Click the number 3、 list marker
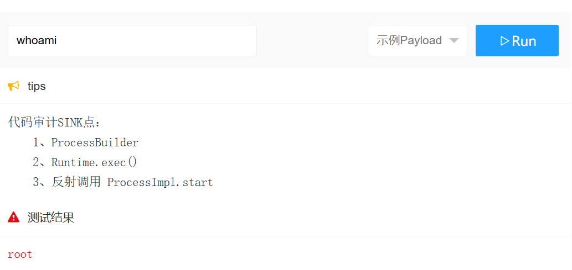The image size is (572, 270). coord(41,182)
